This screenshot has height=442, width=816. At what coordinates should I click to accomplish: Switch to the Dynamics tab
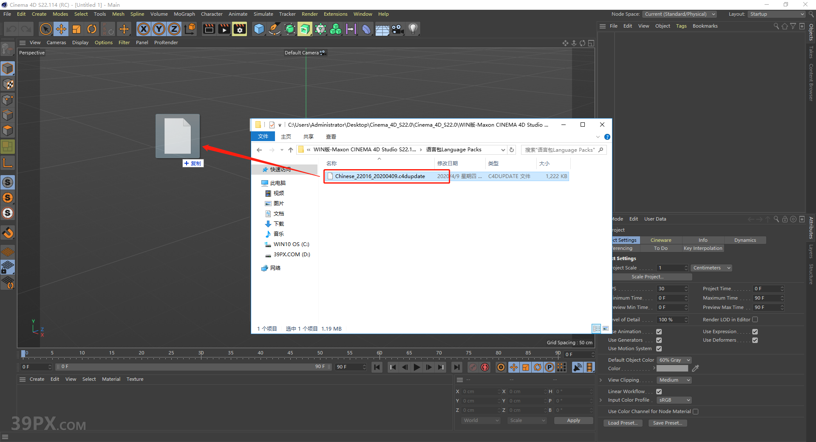click(745, 240)
